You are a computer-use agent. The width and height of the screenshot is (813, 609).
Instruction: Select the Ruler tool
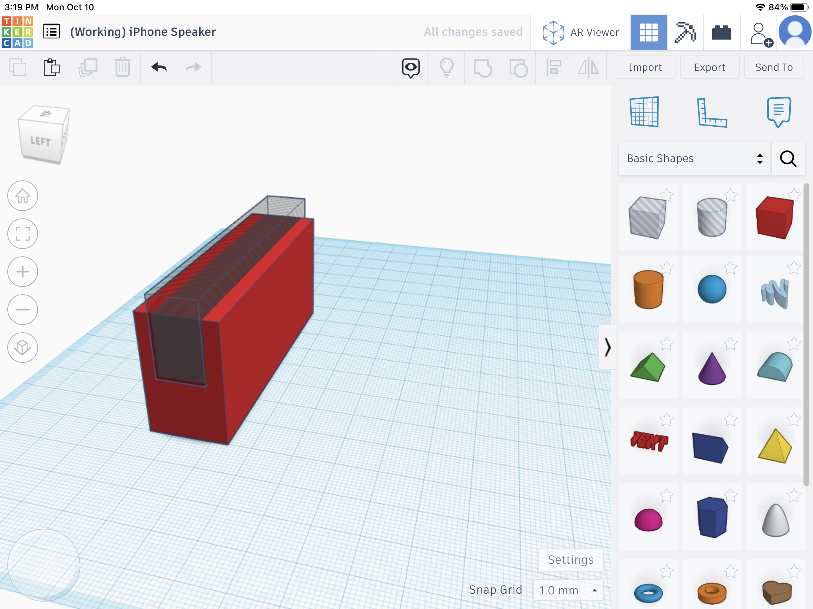712,113
